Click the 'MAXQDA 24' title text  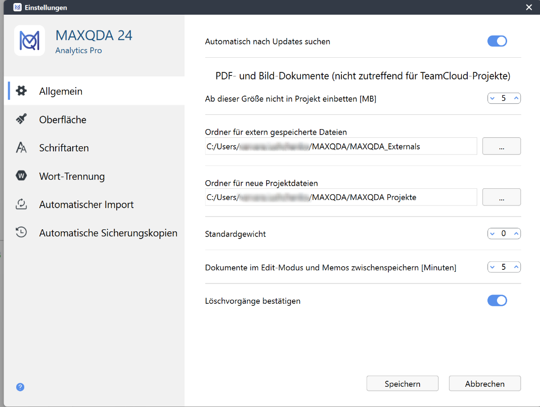point(94,35)
